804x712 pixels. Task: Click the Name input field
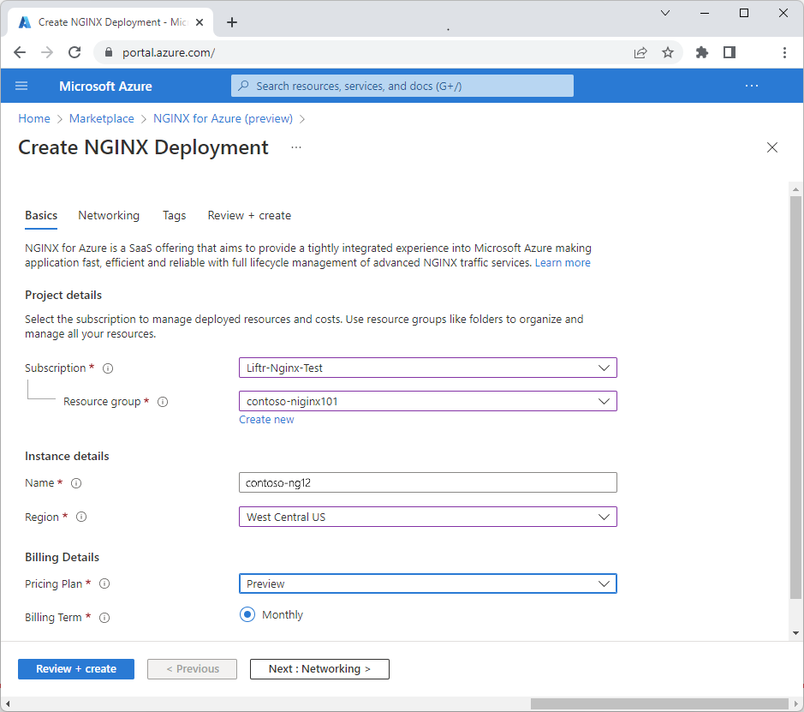coord(427,482)
